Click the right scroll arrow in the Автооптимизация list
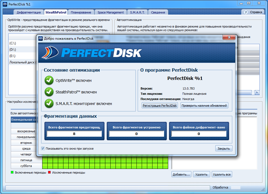Screen dimensions: 268x194 [257, 92]
